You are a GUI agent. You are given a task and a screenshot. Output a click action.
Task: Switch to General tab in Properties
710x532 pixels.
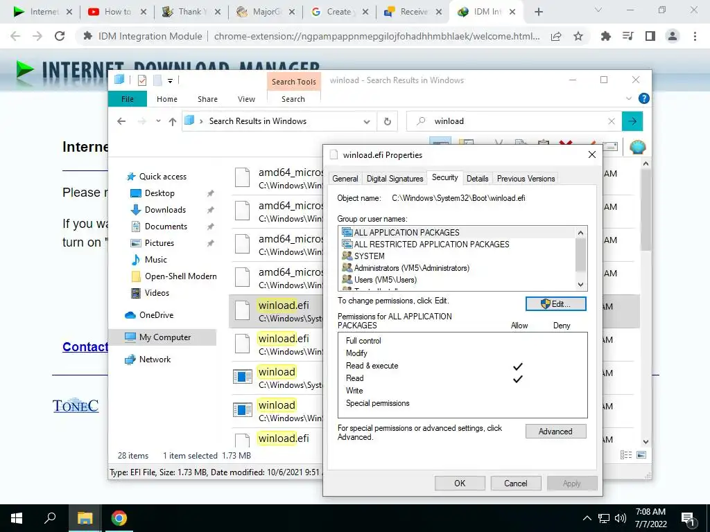345,179
